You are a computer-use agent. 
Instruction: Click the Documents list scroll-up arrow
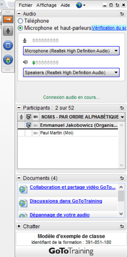click(121, 187)
